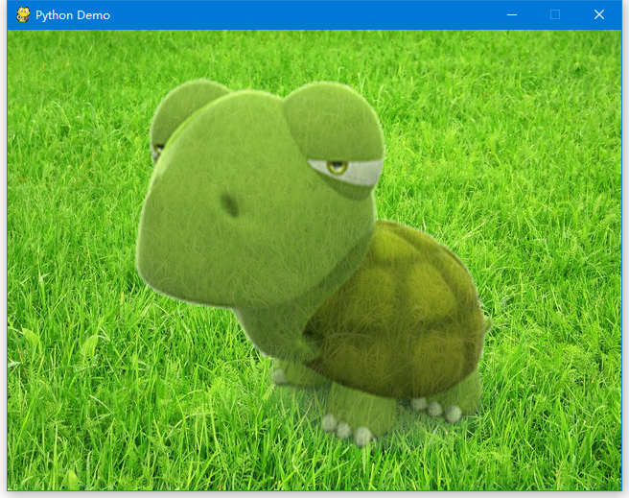Click the "Python Demo" title text

point(73,15)
